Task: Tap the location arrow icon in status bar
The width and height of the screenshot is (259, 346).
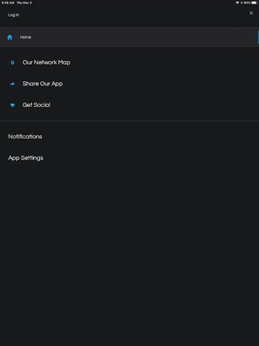Action: click(x=241, y=3)
